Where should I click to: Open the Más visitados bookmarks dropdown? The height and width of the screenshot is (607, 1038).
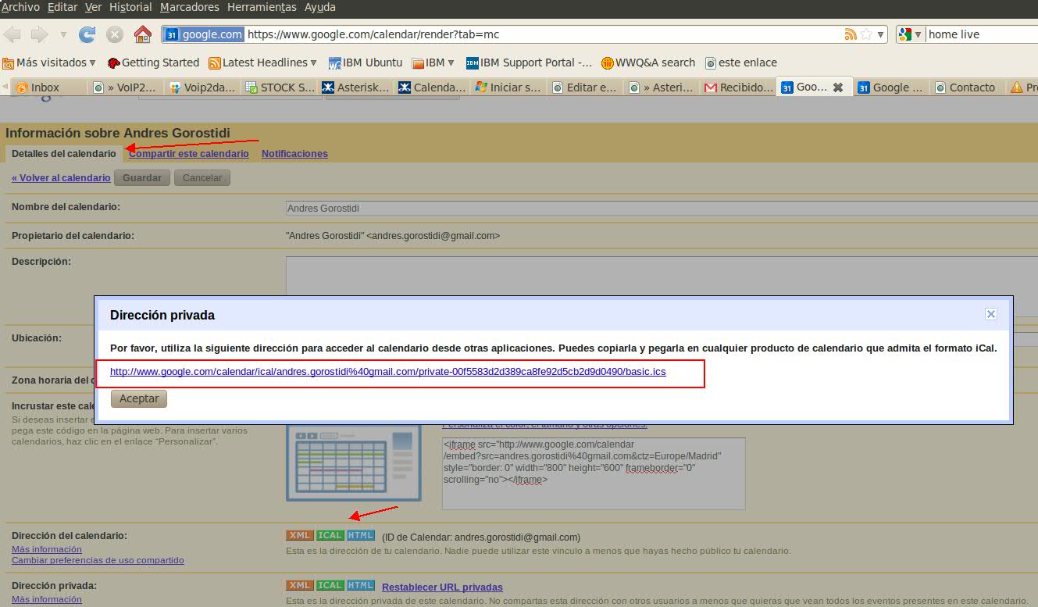point(50,62)
